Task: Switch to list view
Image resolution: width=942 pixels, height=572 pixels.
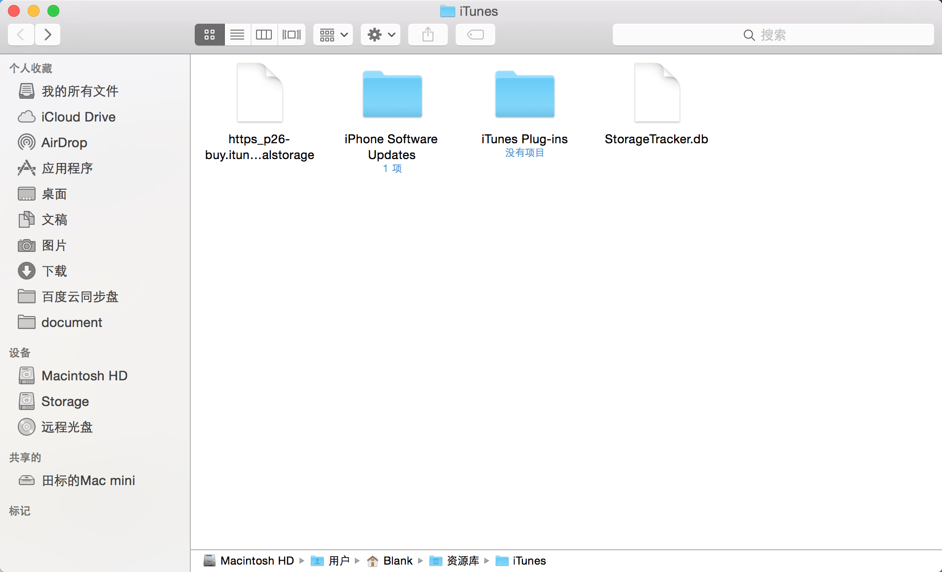Action: click(237, 35)
